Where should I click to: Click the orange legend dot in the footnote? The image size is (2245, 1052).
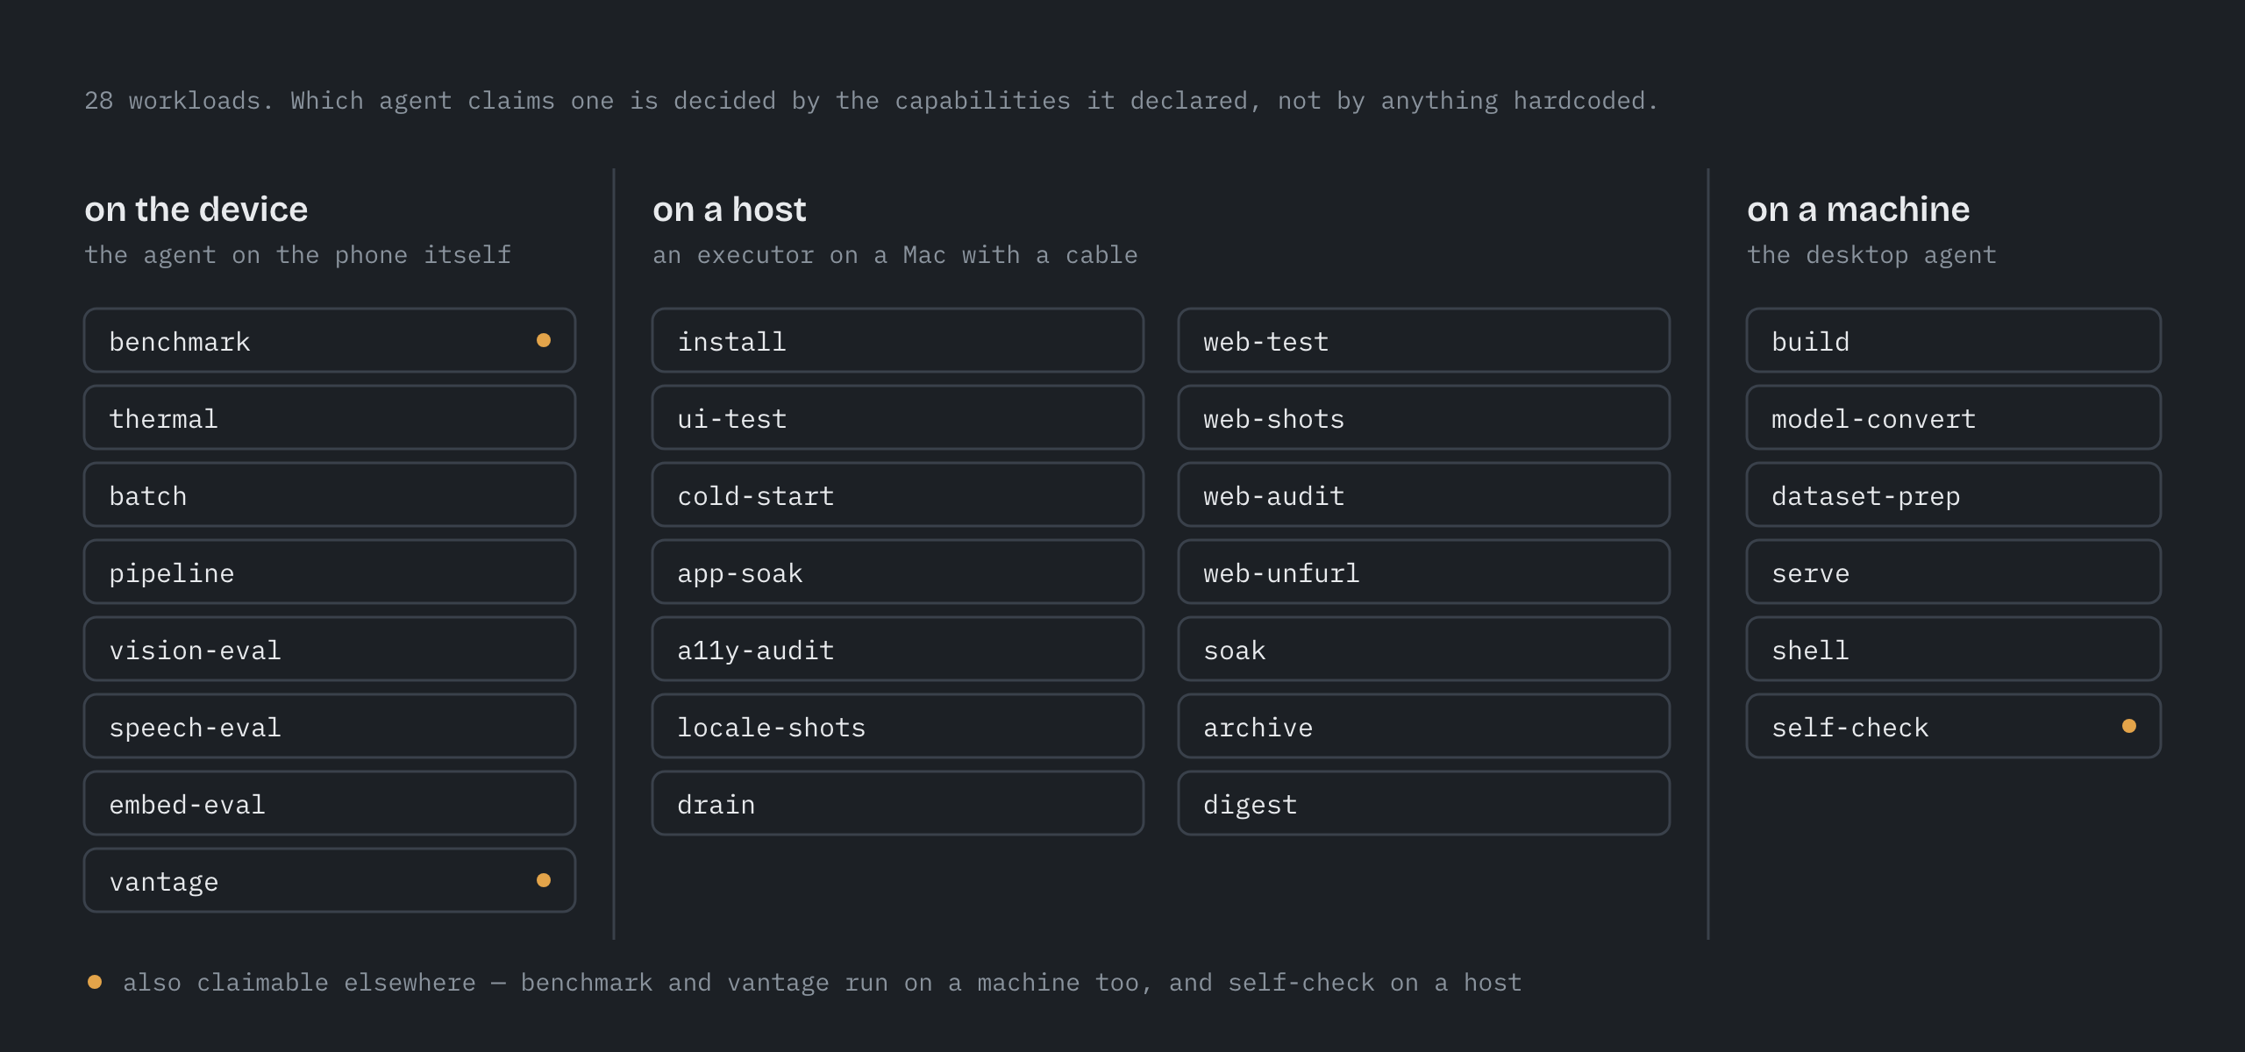(x=95, y=982)
